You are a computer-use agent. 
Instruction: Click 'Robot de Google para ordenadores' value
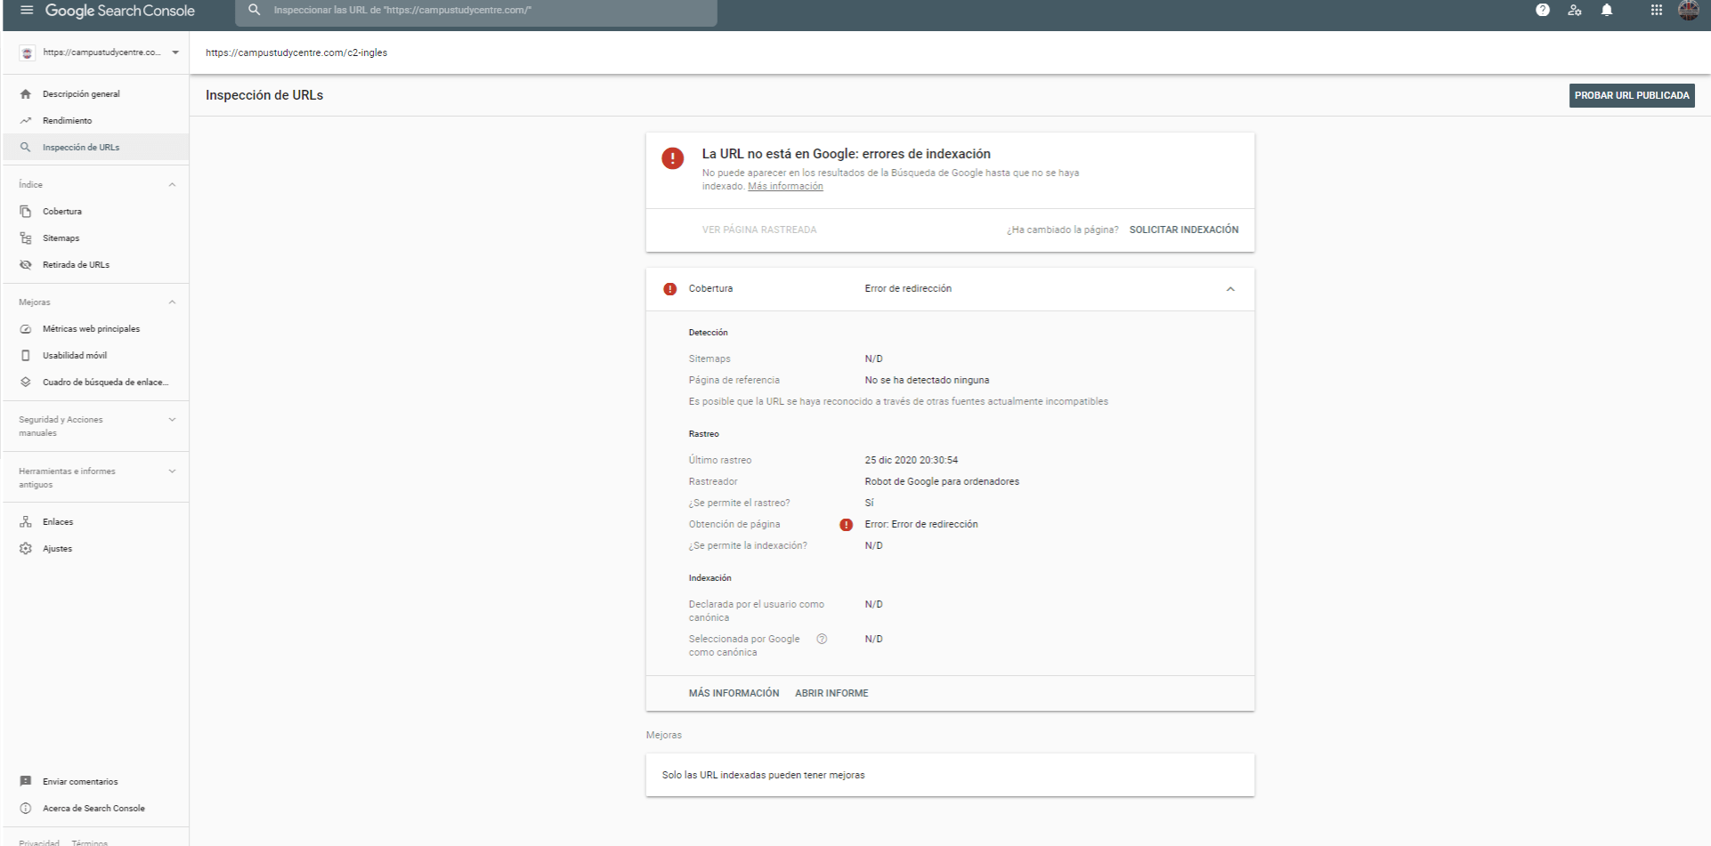942,482
